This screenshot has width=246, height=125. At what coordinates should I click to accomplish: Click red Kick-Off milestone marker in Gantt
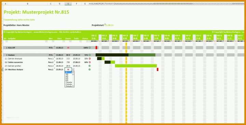96,48
